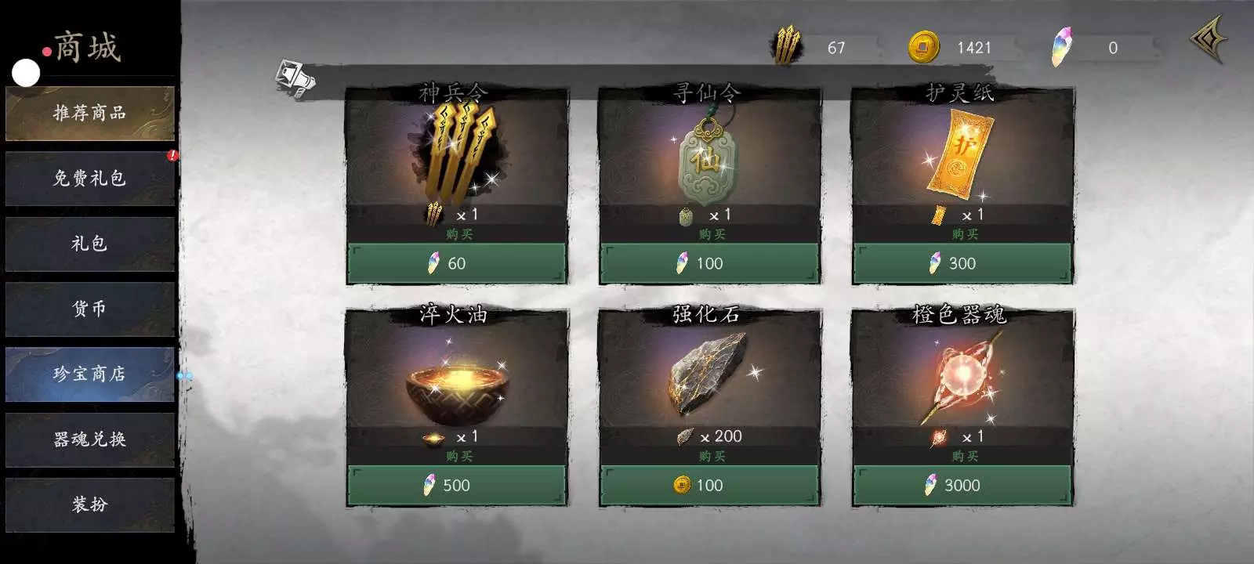Screen dimensions: 1254x564
Task: Click the golden 神兵令 token currency icon
Action: tap(787, 46)
